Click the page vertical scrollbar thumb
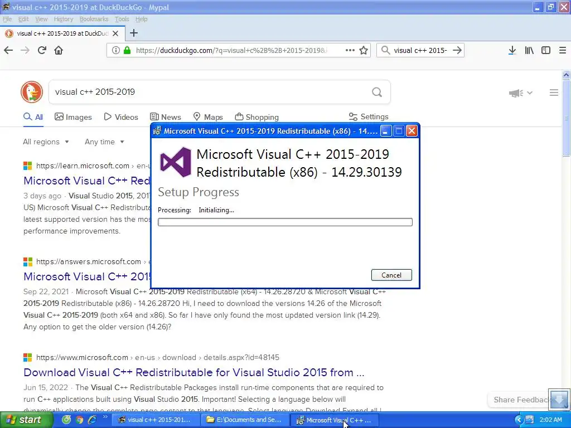The height and width of the screenshot is (428, 571). 566,118
